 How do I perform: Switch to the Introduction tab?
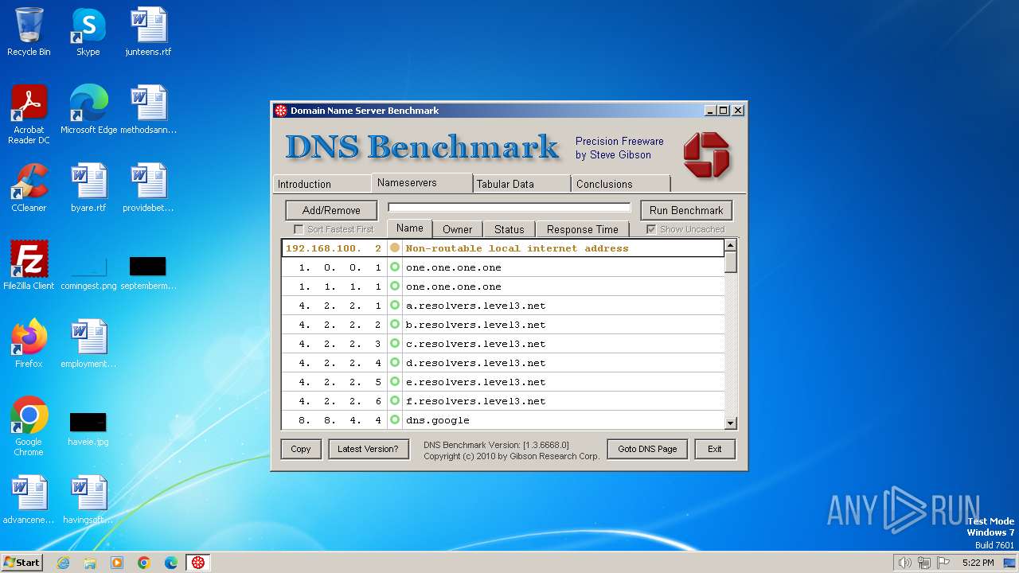(x=322, y=184)
